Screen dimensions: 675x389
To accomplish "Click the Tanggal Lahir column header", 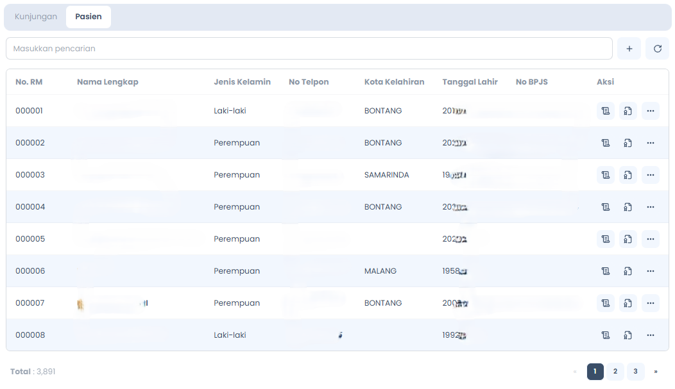I will click(x=470, y=82).
